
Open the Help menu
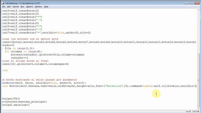(46, 7)
